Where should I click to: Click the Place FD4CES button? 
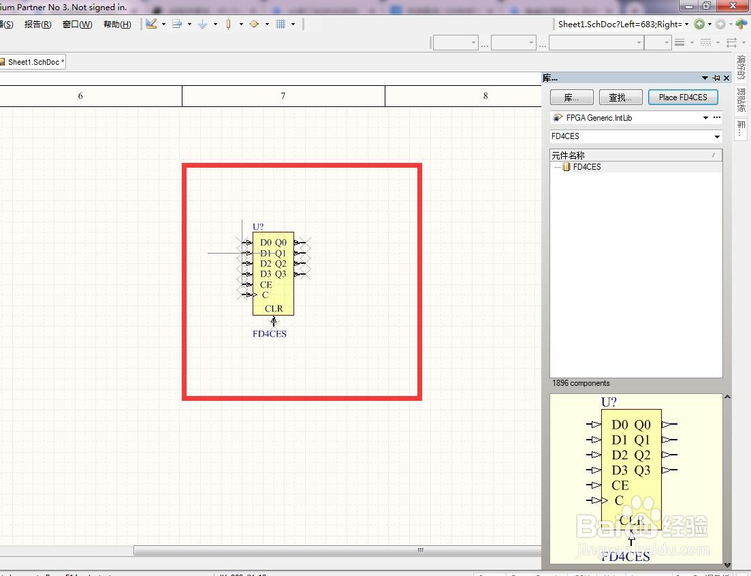coord(683,97)
